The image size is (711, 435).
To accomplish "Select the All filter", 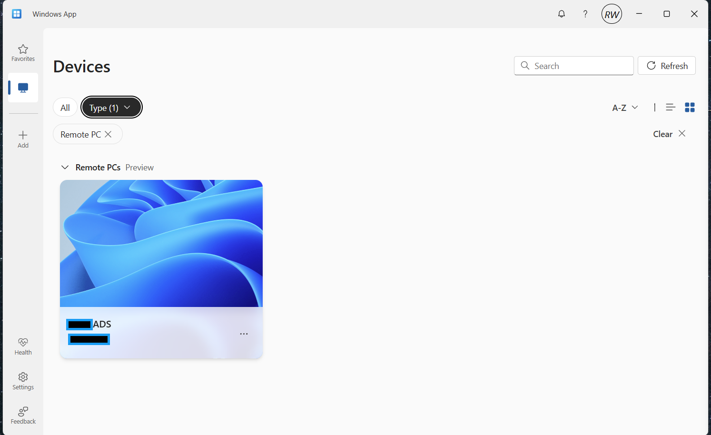I will pos(65,108).
